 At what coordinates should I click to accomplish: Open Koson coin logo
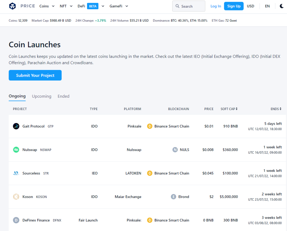(16, 197)
